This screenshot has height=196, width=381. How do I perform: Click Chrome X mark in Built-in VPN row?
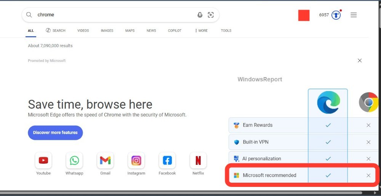click(x=368, y=142)
